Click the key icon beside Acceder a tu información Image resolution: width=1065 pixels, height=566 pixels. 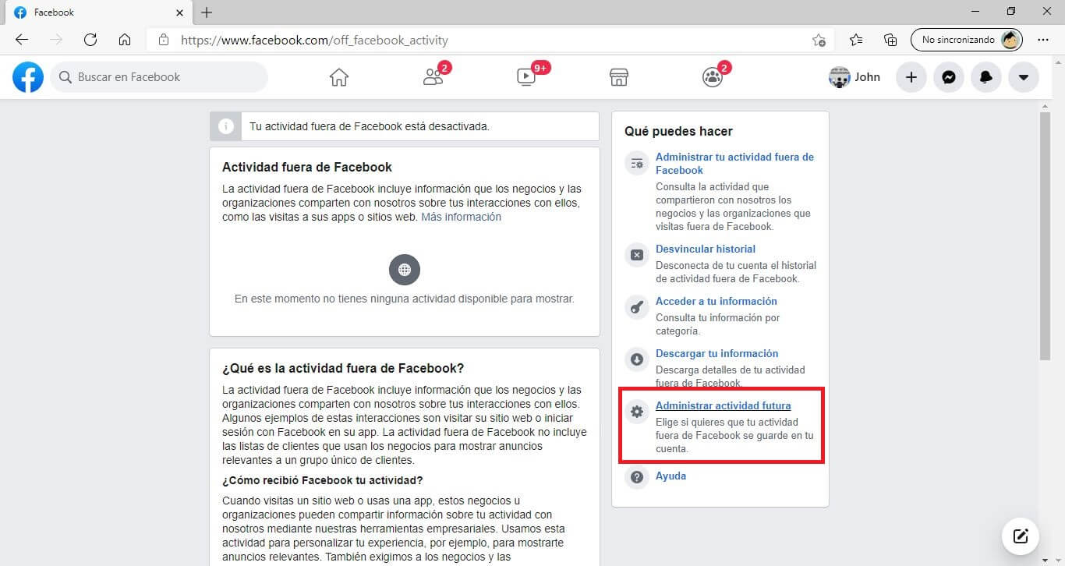(x=637, y=306)
